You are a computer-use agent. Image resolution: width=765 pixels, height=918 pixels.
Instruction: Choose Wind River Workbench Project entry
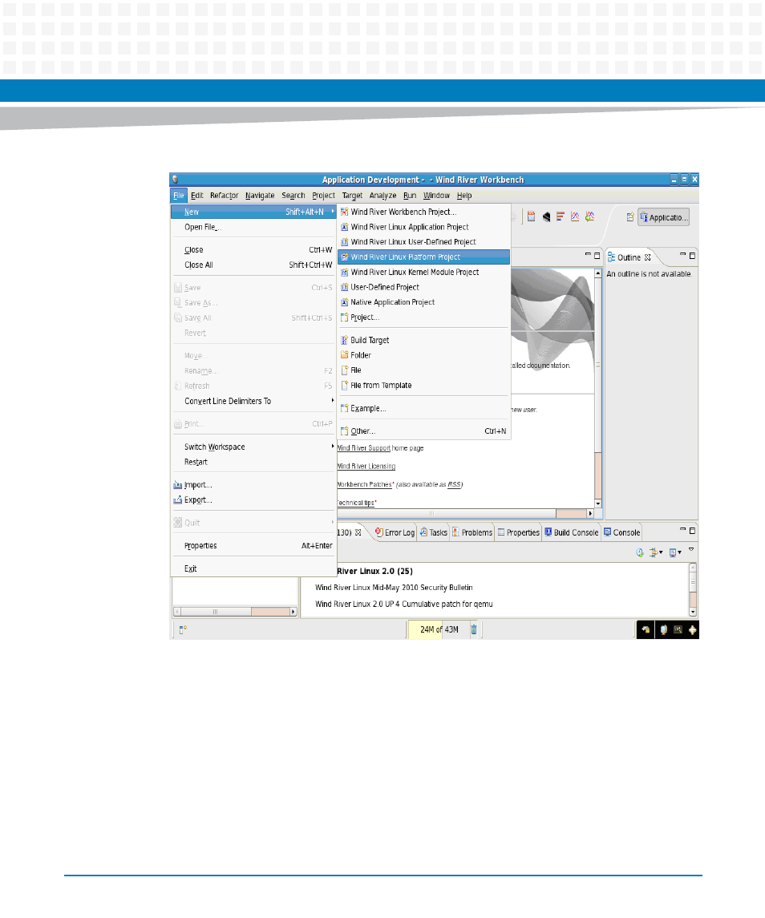pos(423,212)
